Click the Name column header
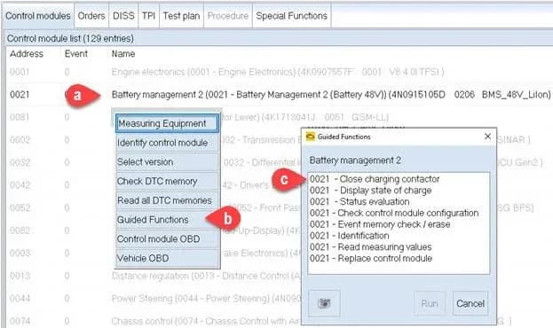Image resolution: width=553 pixels, height=328 pixels. [x=123, y=54]
